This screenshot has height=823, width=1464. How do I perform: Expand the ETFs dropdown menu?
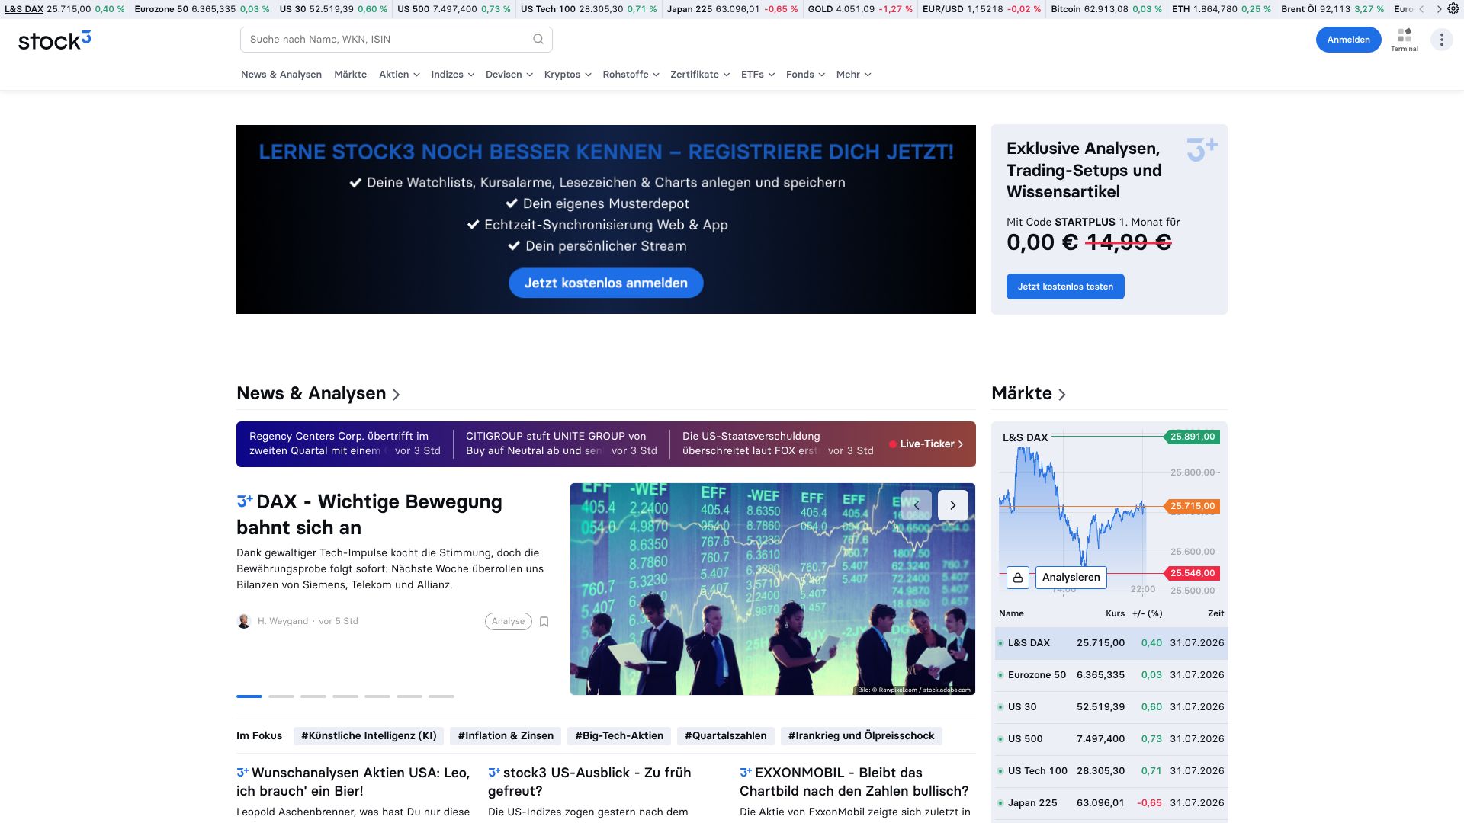[758, 75]
